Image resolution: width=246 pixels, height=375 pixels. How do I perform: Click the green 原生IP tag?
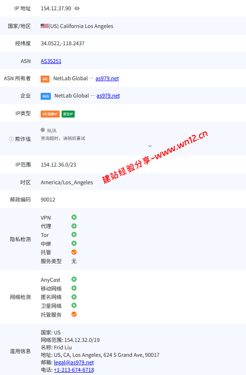68,114
